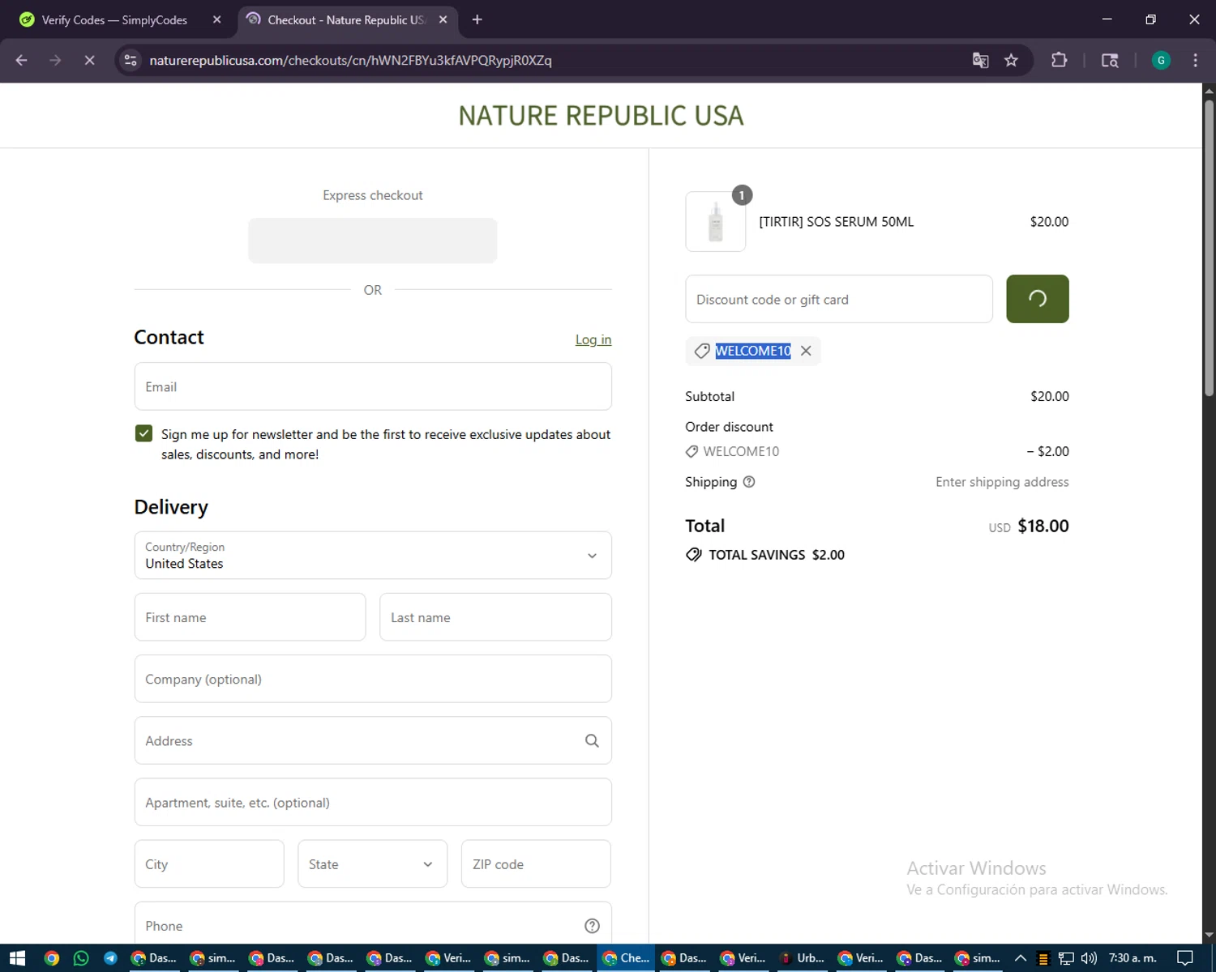The height and width of the screenshot is (972, 1216).
Task: Open a new browser tab
Action: (x=477, y=19)
